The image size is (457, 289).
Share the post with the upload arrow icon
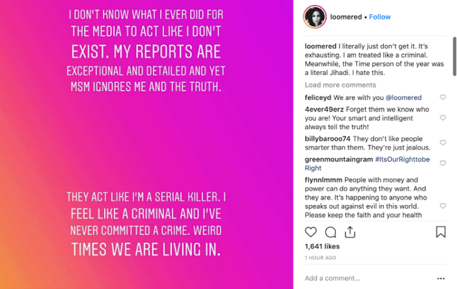350,232
